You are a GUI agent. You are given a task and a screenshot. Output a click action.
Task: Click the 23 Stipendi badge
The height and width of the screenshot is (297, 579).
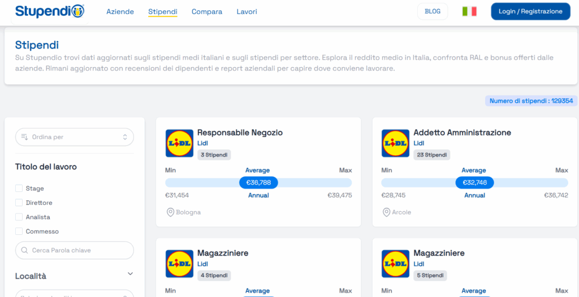432,155
